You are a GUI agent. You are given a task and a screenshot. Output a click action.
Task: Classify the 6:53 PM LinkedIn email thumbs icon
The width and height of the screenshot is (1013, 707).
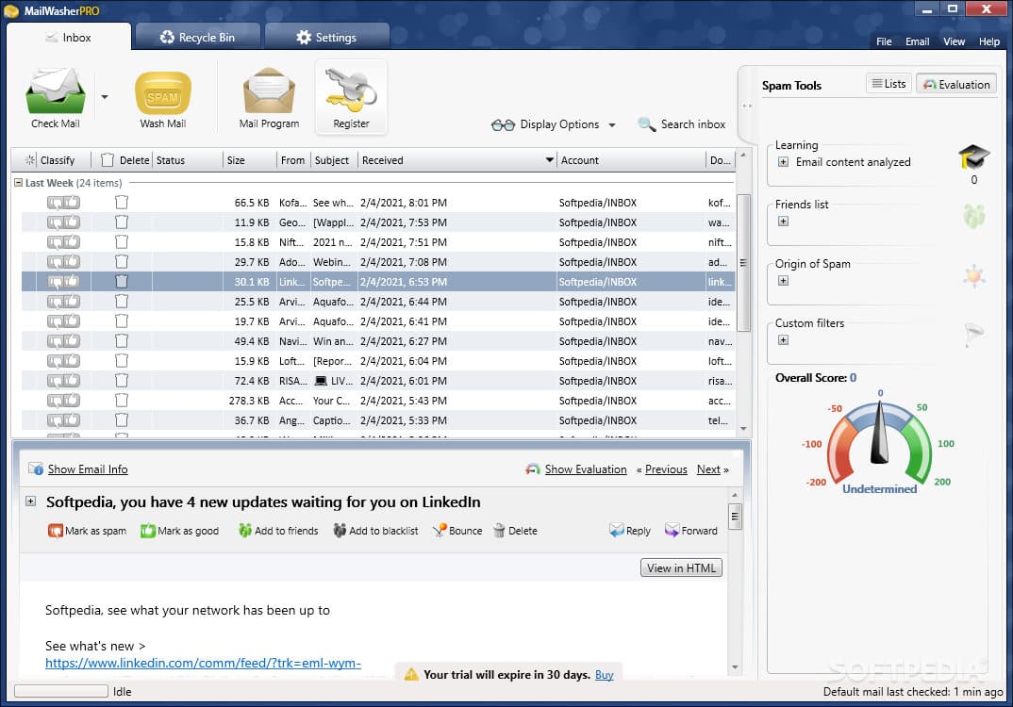pyautogui.click(x=63, y=282)
